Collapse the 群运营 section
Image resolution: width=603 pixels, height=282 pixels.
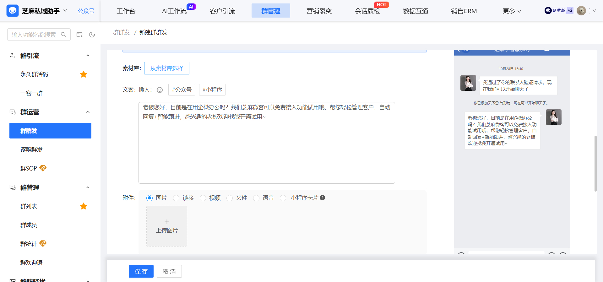[x=88, y=112]
